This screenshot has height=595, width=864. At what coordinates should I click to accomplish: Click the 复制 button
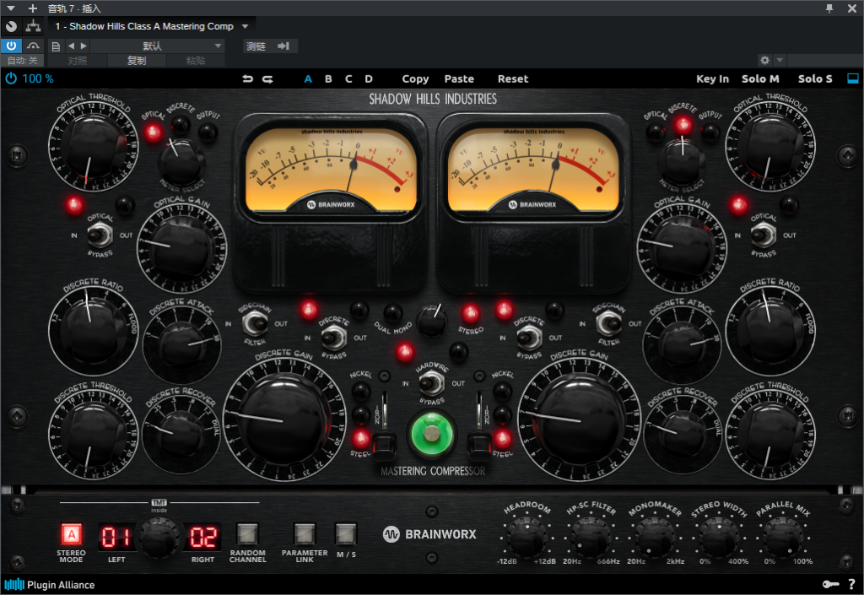coord(137,61)
